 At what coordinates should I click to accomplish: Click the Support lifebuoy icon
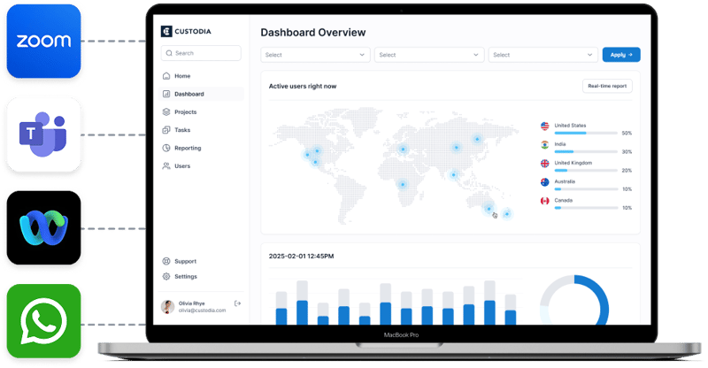[x=166, y=261]
